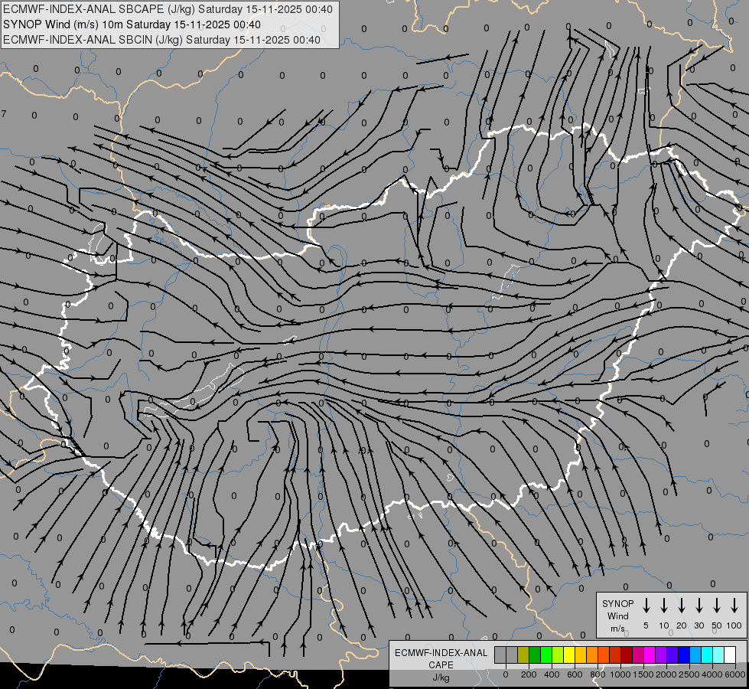The image size is (749, 689).
Task: Click the 50 m/s wind arrow symbol
Action: pos(717,606)
